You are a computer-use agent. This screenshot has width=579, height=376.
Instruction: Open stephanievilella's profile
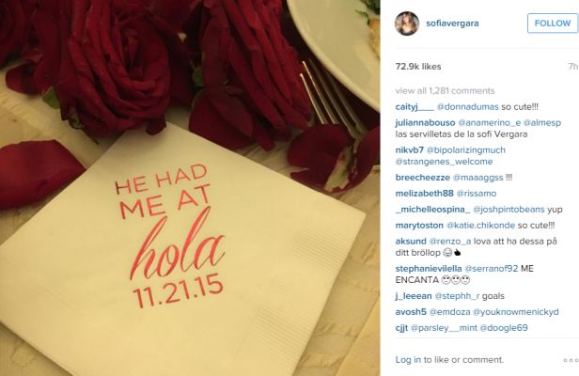point(429,269)
